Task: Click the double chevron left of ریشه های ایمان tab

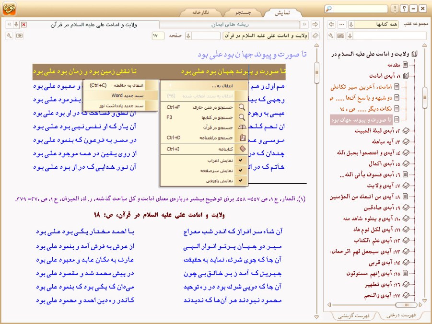Action: pyautogui.click(x=304, y=24)
